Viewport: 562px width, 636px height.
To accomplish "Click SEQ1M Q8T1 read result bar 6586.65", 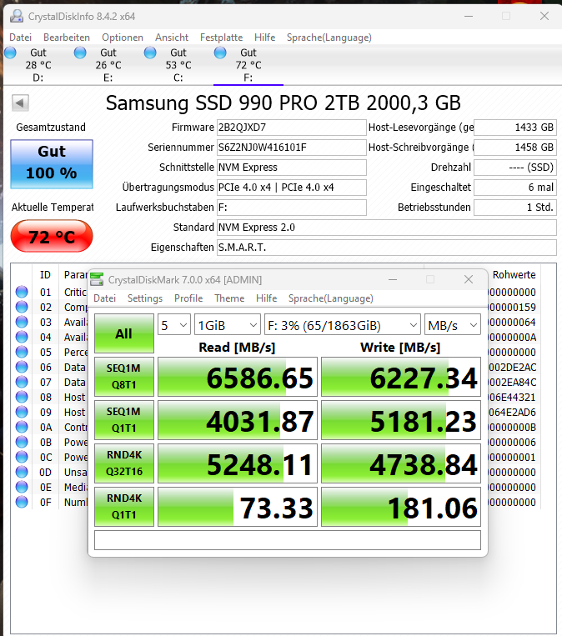I will (238, 377).
